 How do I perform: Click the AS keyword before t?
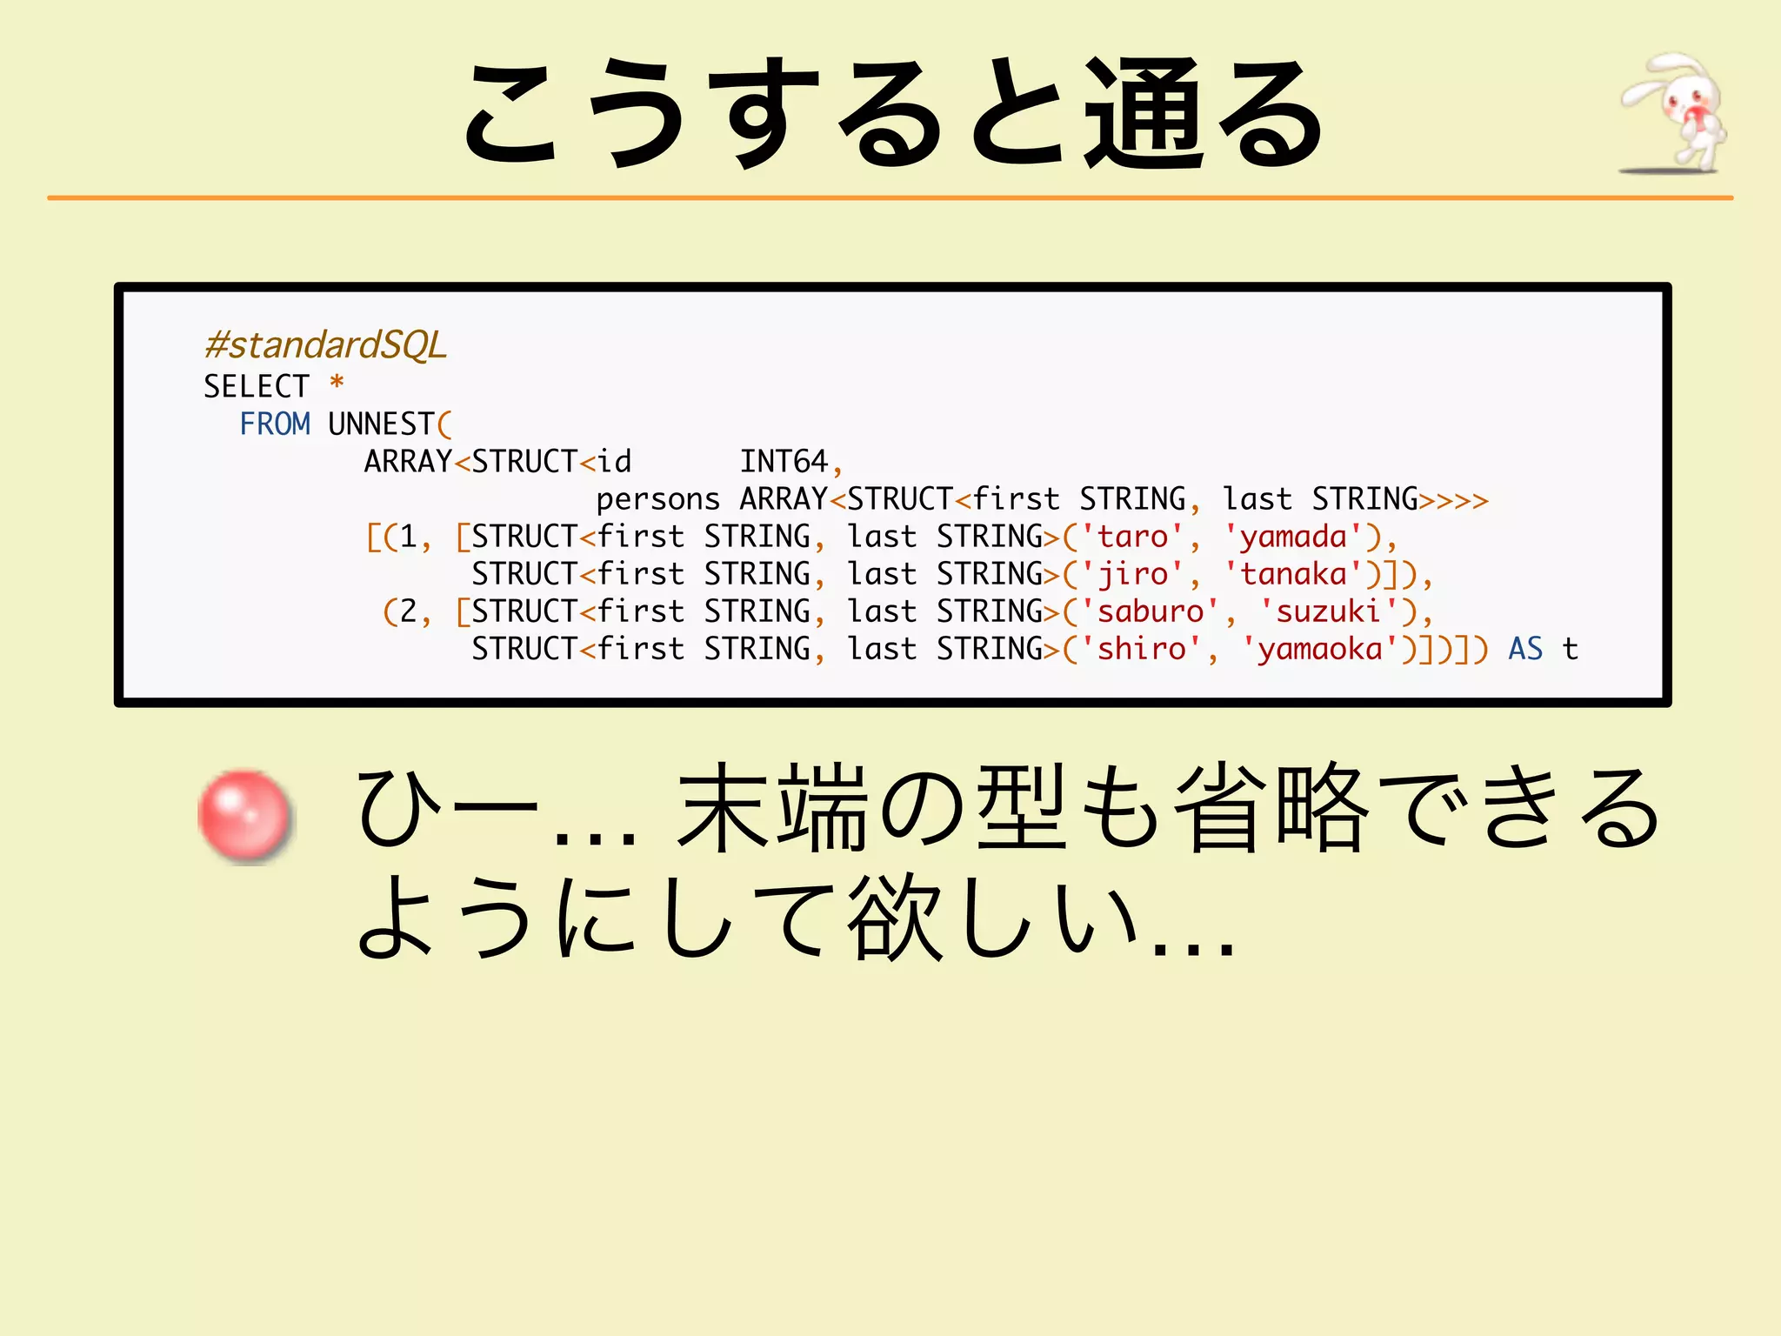[x=1525, y=649]
